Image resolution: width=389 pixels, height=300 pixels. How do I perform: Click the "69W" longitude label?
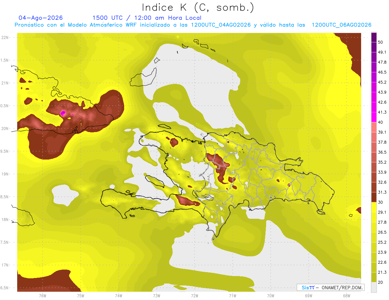308,296
